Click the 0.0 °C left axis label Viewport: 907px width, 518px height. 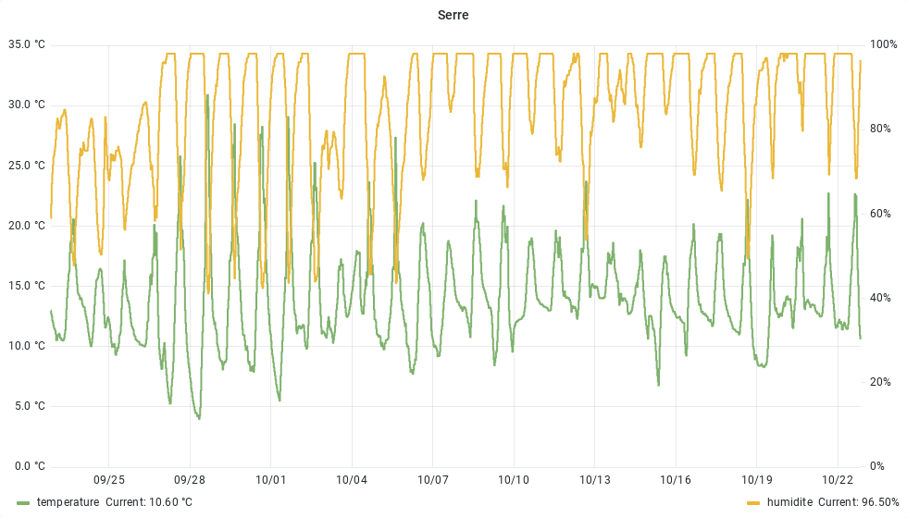tap(29, 466)
